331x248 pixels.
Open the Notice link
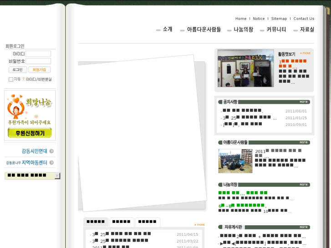point(259,19)
